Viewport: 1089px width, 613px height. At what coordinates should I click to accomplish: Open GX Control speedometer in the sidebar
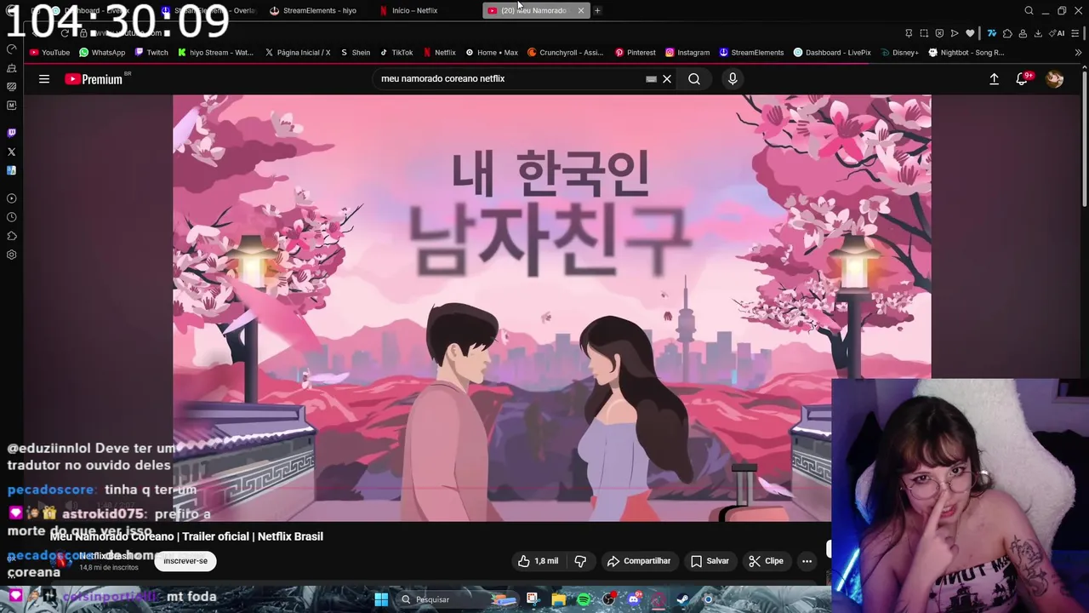pos(11,49)
